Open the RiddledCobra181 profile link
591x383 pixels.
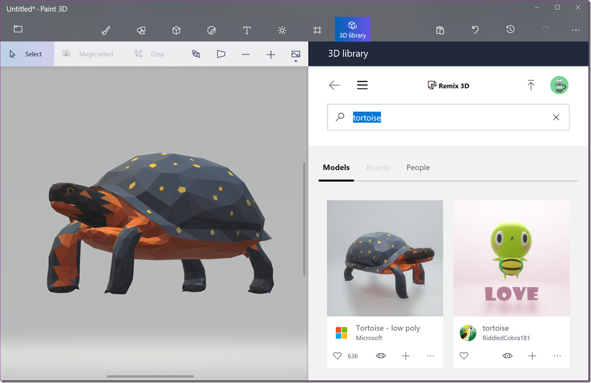506,338
